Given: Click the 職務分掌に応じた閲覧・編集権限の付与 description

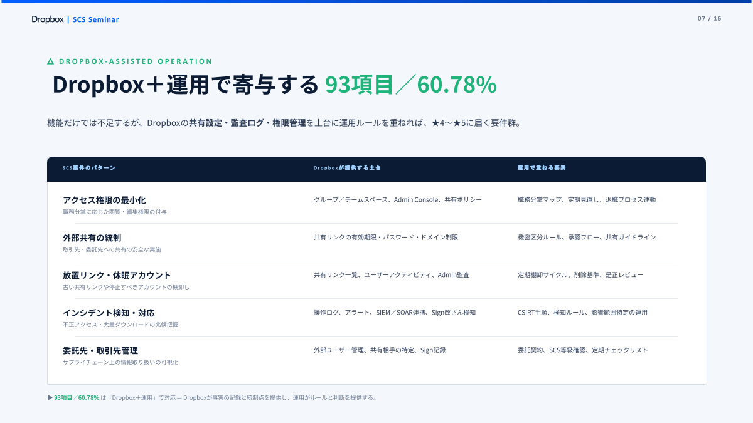Looking at the screenshot, I should tap(115, 212).
